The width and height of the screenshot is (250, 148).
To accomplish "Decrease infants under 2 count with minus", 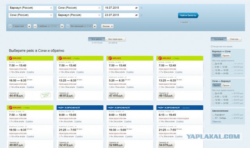I will tap(68, 26).
